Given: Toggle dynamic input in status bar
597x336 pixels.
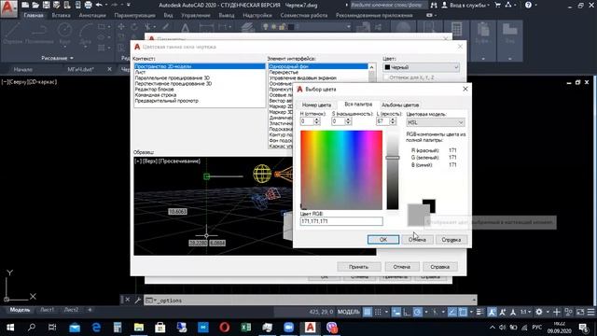Looking at the screenshot, I should click(396, 312).
